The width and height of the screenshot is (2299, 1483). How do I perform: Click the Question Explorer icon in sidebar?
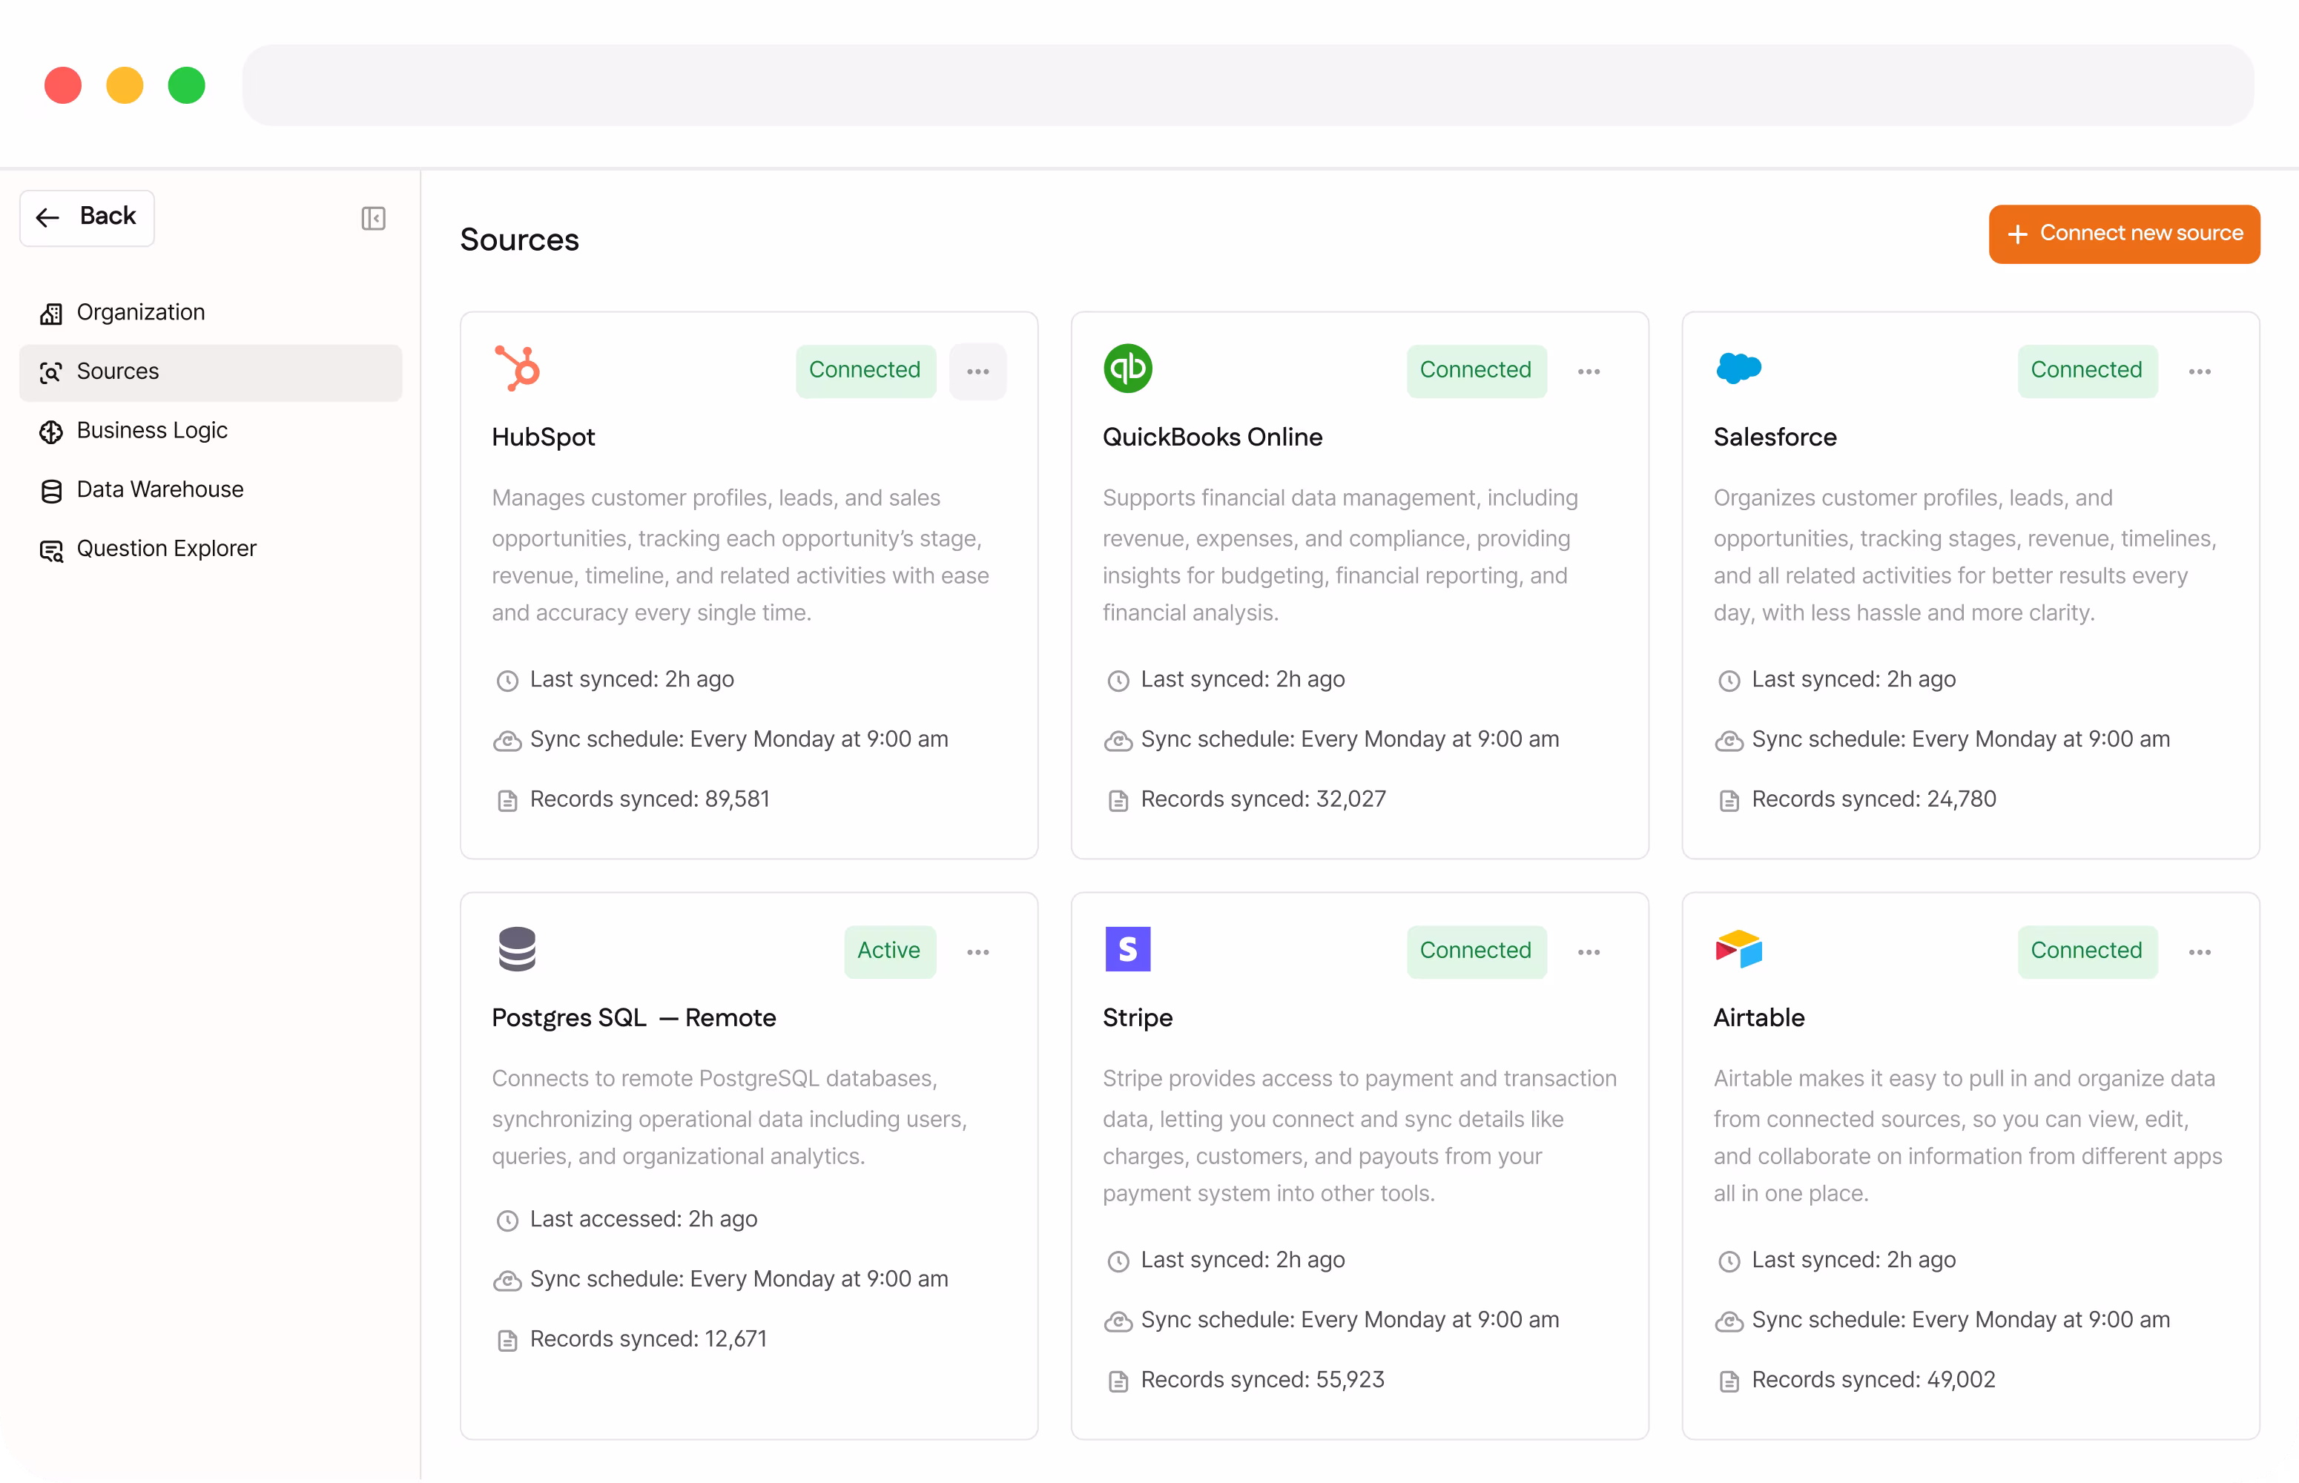click(51, 550)
